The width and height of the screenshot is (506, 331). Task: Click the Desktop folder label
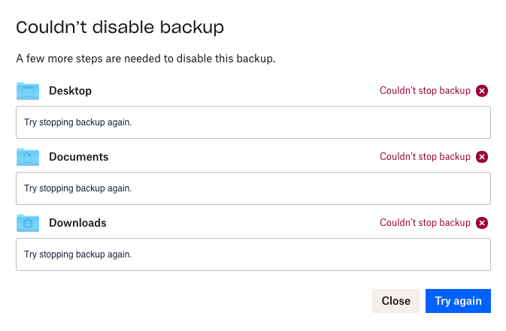[70, 91]
